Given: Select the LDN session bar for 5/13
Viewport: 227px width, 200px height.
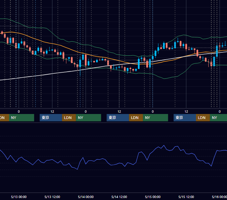Looking at the screenshot, I should (x=69, y=118).
